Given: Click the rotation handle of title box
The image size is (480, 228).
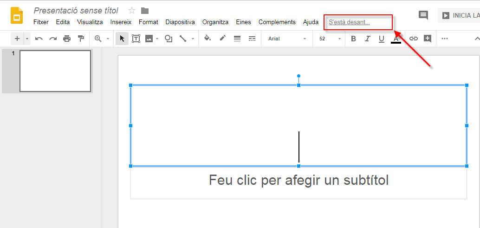Looking at the screenshot, I should pyautogui.click(x=299, y=76).
